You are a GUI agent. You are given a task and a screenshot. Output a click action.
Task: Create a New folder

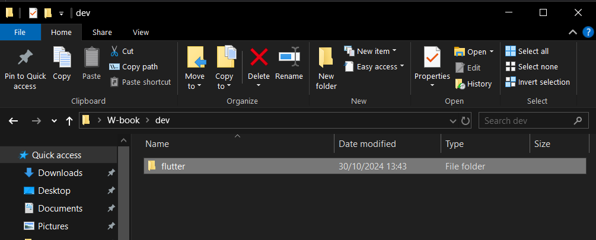click(326, 68)
